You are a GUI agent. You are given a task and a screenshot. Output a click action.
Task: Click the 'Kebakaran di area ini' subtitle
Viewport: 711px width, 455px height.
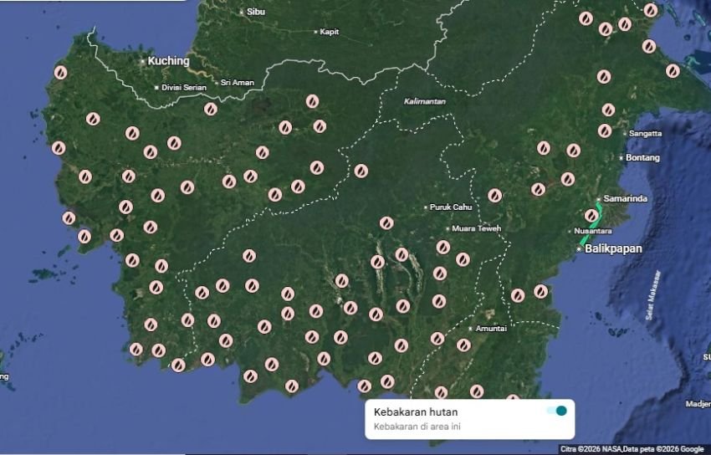[417, 427]
